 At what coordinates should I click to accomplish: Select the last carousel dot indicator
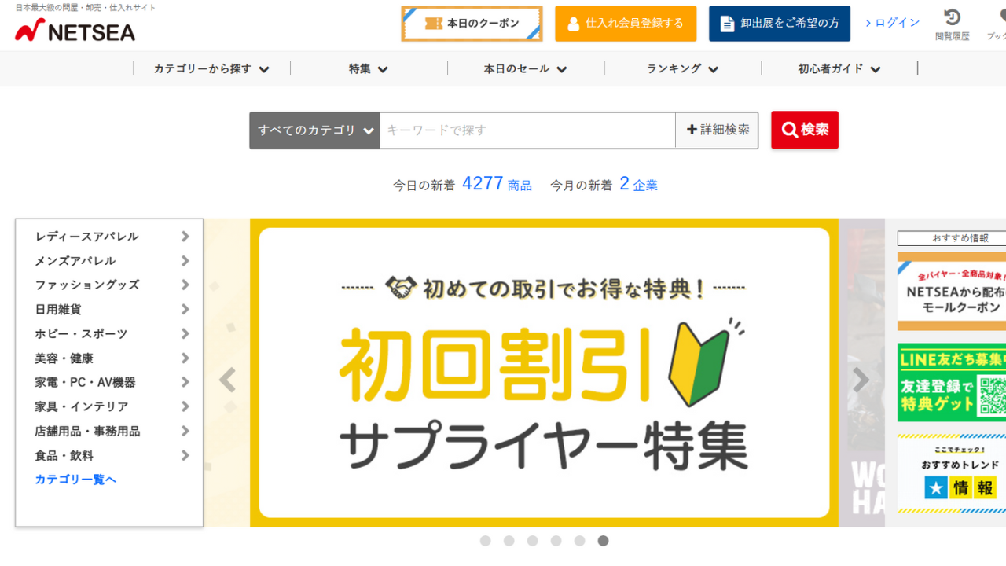603,541
